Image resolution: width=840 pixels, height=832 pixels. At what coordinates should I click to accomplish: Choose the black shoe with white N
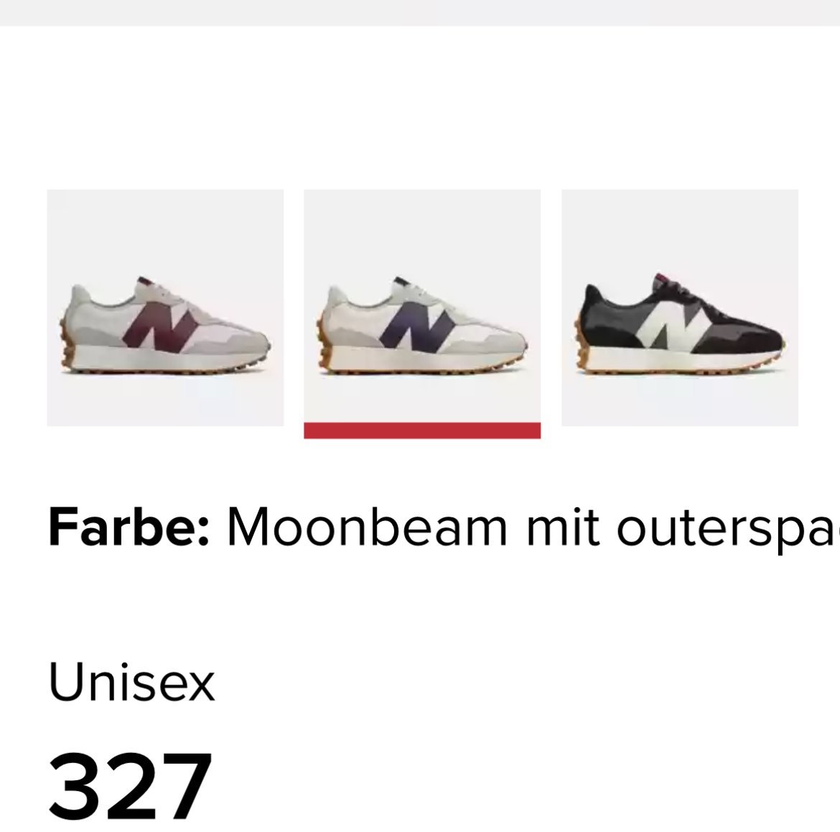tap(680, 308)
